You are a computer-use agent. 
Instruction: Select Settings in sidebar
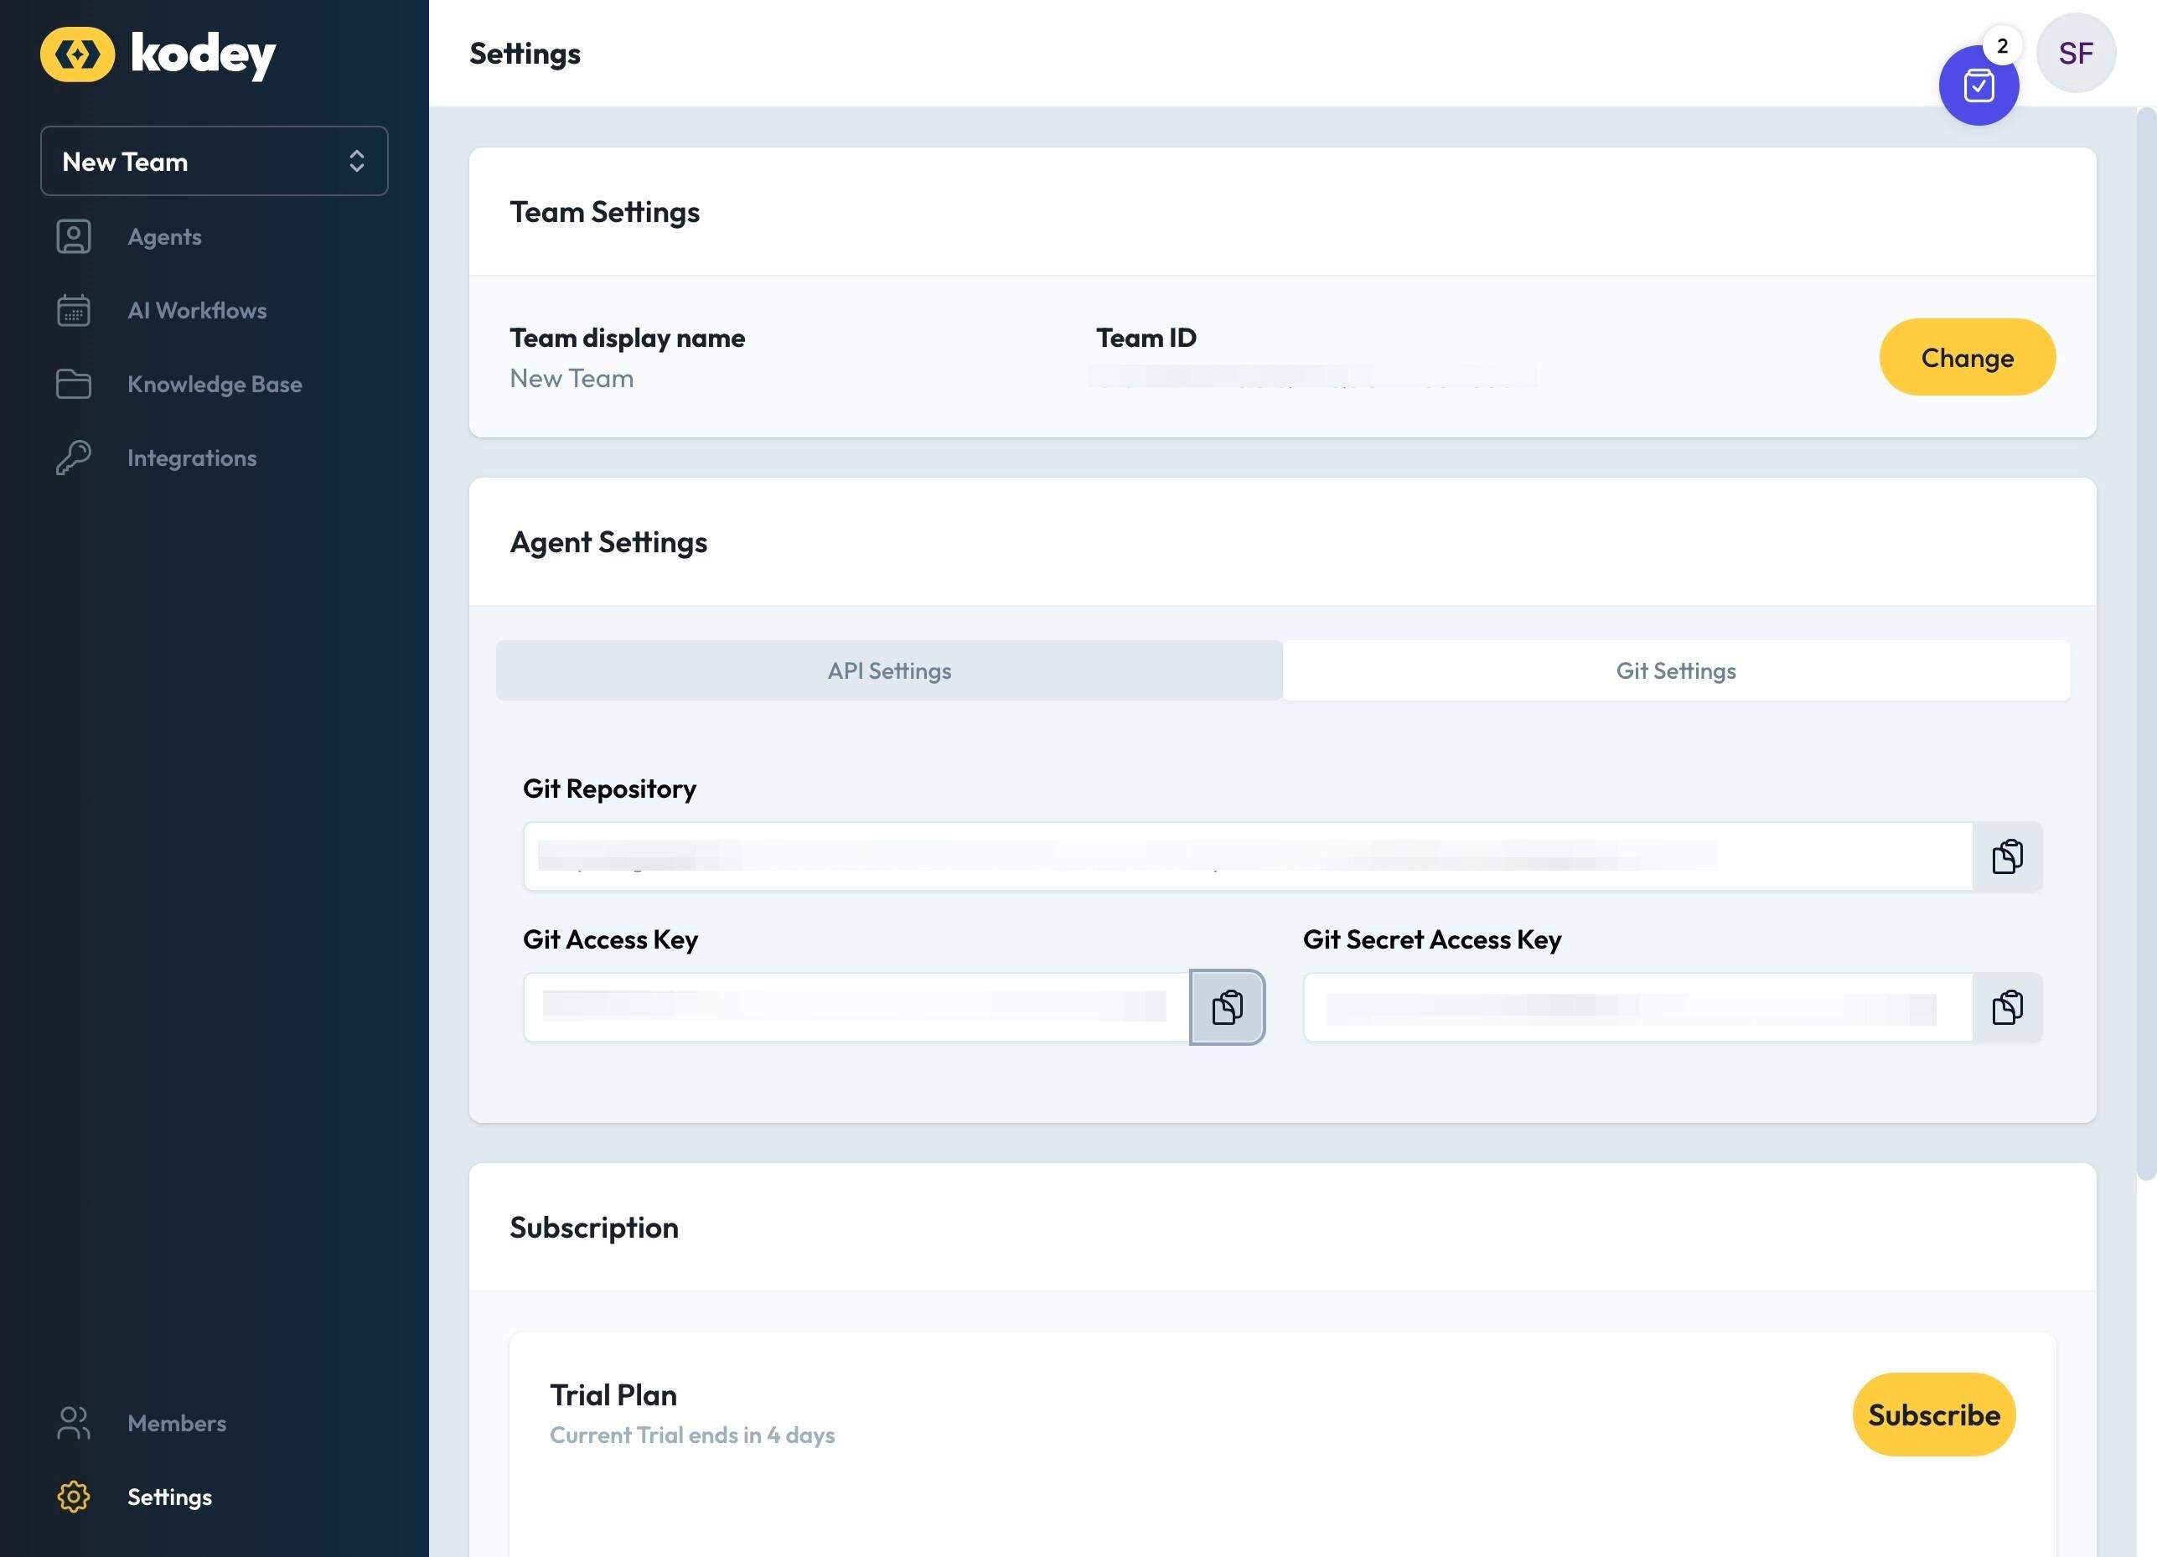tap(169, 1497)
